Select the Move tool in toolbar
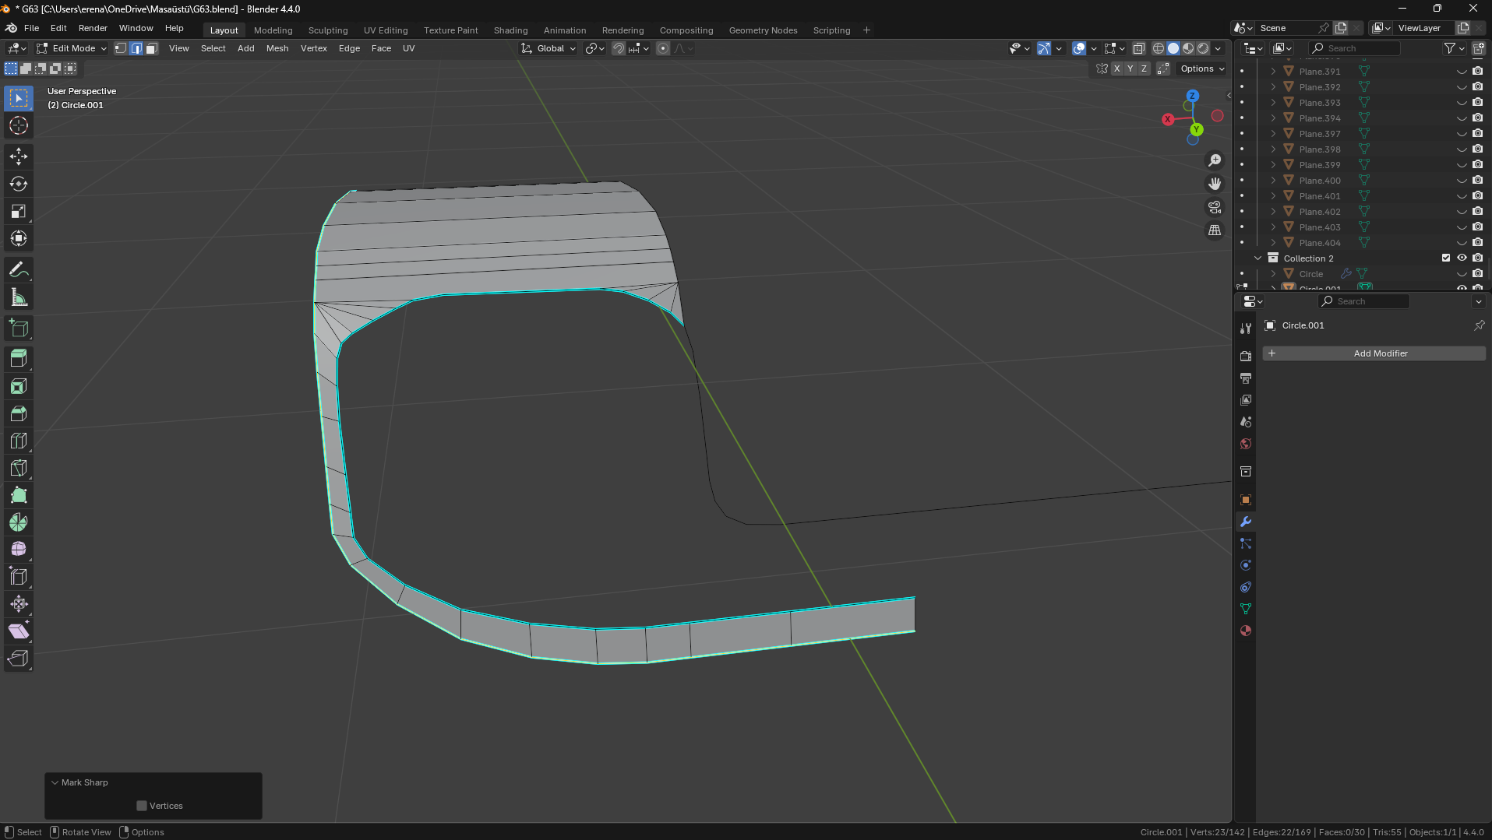The width and height of the screenshot is (1492, 840). [19, 156]
